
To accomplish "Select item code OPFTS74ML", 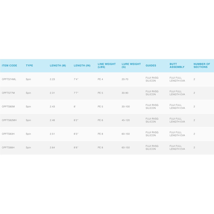I will tap(9, 79).
